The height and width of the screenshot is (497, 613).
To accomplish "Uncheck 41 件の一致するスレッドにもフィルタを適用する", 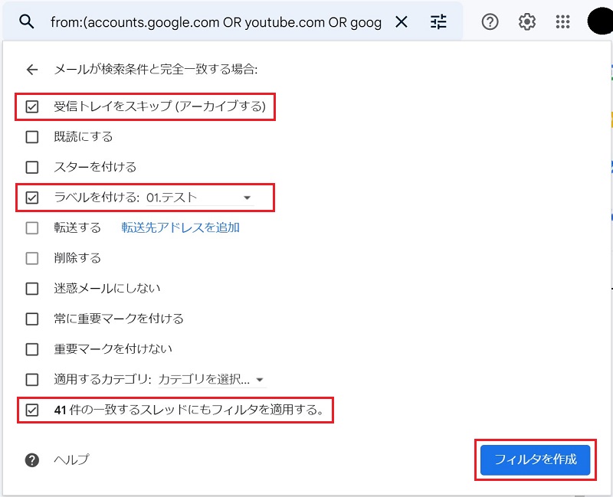I will [x=32, y=410].
